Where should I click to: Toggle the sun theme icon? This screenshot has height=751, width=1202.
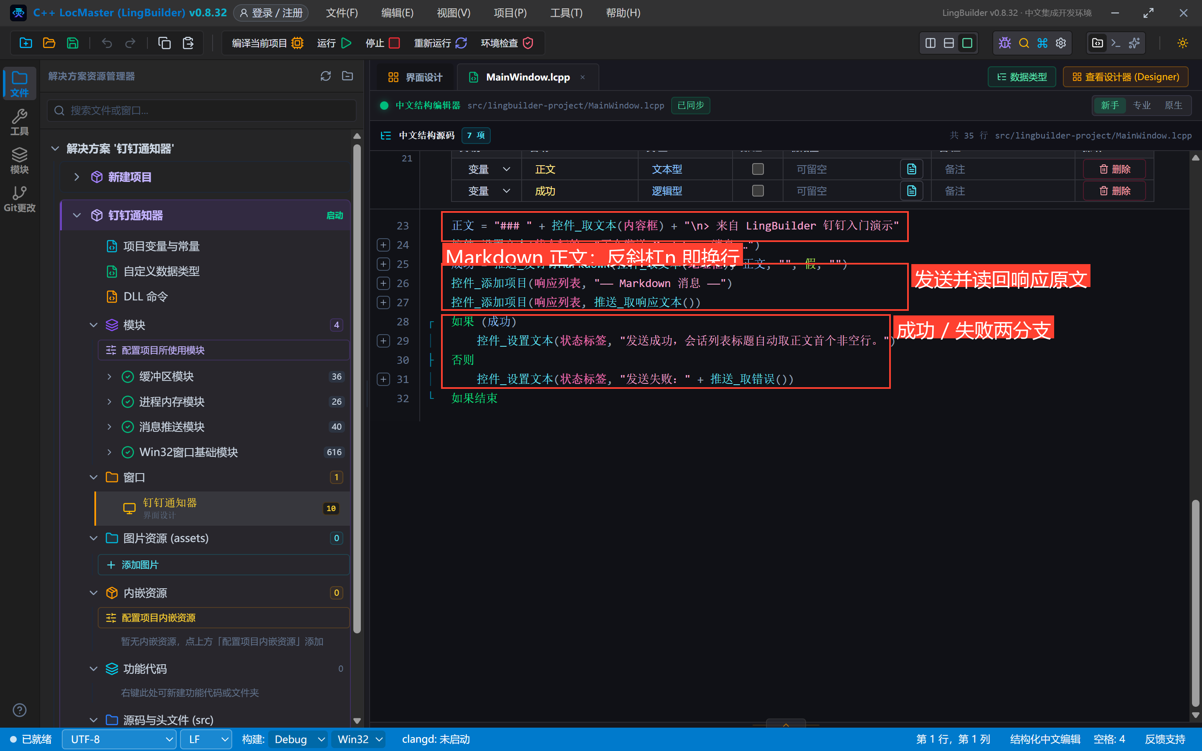click(1183, 43)
